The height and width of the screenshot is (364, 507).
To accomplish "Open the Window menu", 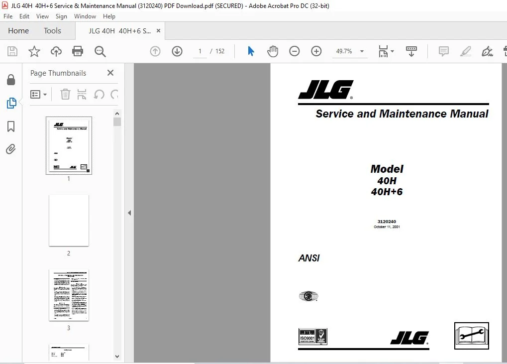I will click(x=85, y=16).
